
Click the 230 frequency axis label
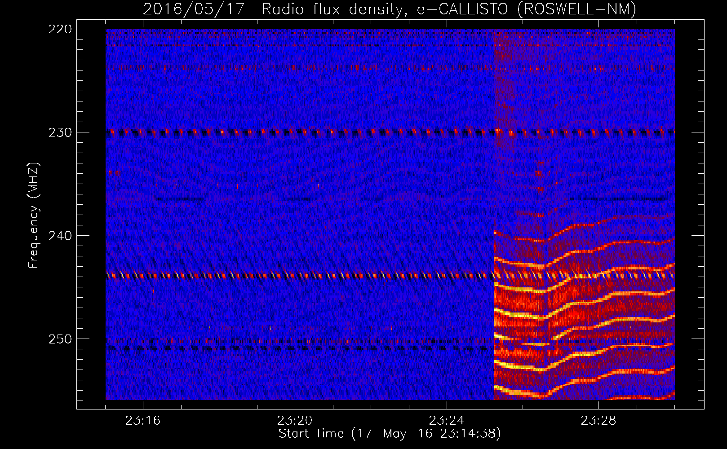(x=60, y=132)
